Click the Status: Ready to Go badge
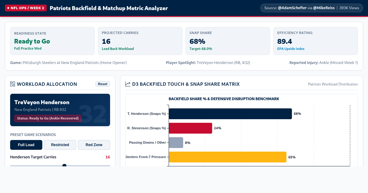Image resolution: width=368 pixels, height=193 pixels. (x=48, y=118)
